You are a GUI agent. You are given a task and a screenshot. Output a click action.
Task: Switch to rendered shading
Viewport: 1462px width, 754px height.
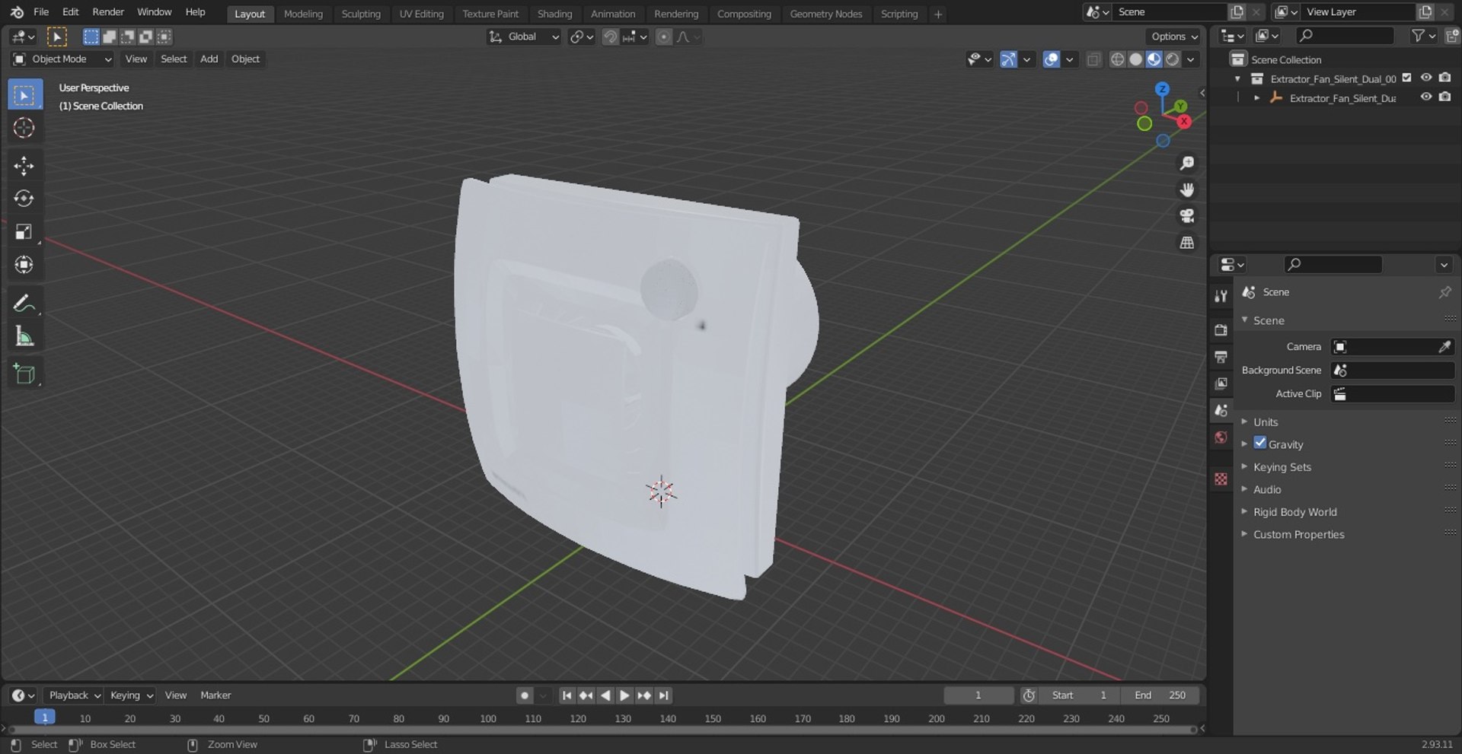(x=1173, y=59)
